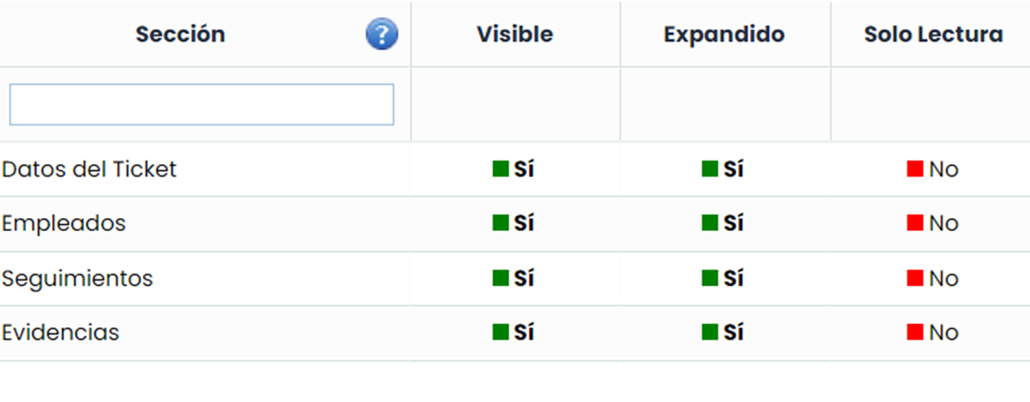Toggle Solo Lectura red indicator for Seguimientos

[916, 279]
